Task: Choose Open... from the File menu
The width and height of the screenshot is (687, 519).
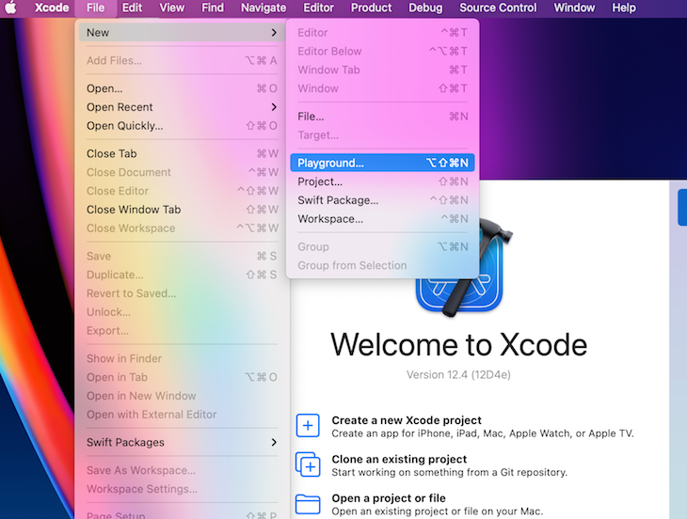Action: pos(182,88)
